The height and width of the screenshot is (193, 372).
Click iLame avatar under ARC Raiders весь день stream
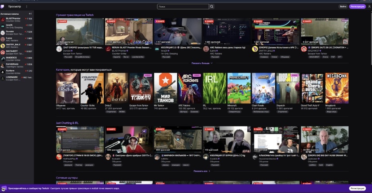tap(206, 49)
